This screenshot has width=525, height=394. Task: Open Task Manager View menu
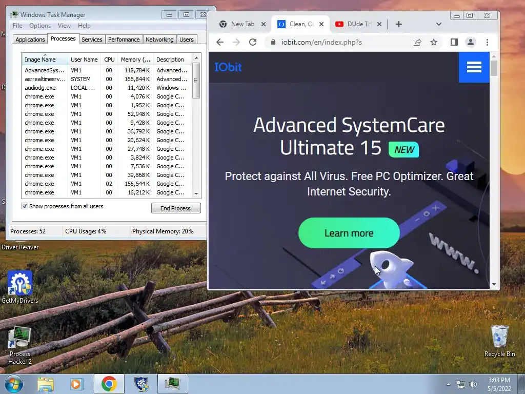tap(64, 26)
